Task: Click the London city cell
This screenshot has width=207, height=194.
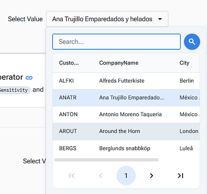Action: click(x=189, y=131)
